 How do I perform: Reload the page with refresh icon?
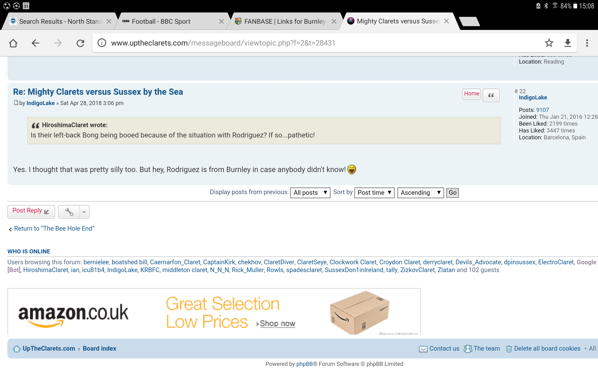80,43
